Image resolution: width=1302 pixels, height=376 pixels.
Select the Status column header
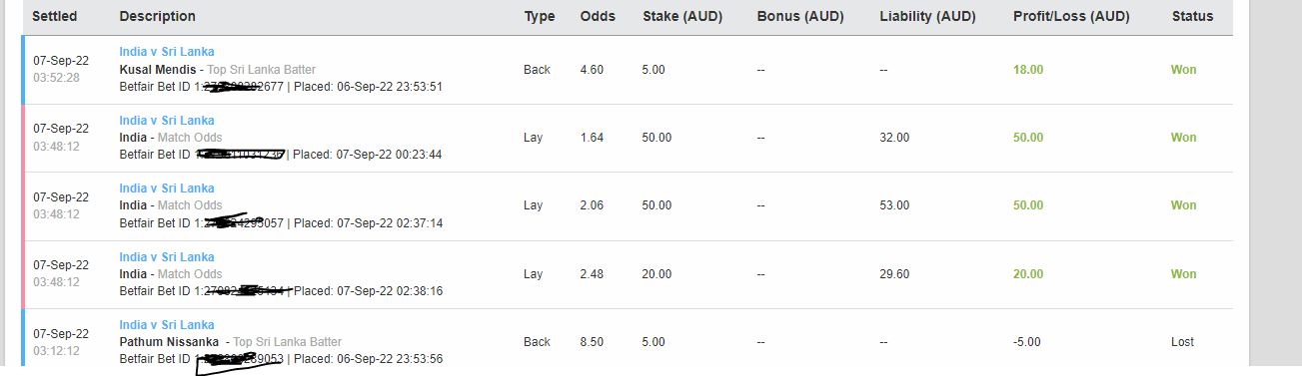tap(1192, 16)
